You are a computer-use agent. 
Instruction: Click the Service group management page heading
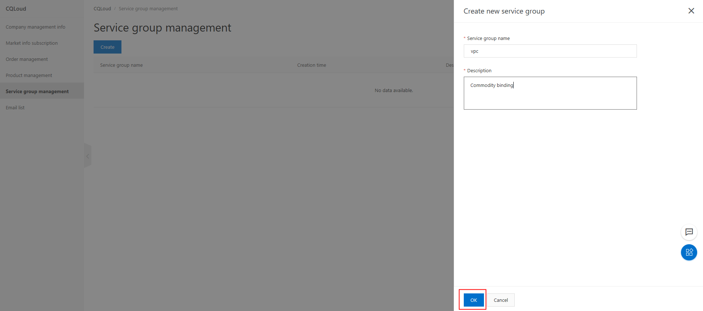[163, 28]
